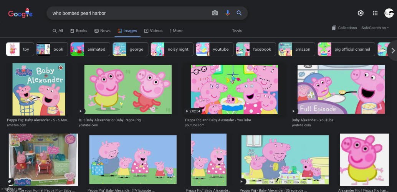The image size is (397, 192).
Task: Filter by animated chip
Action: [90, 49]
